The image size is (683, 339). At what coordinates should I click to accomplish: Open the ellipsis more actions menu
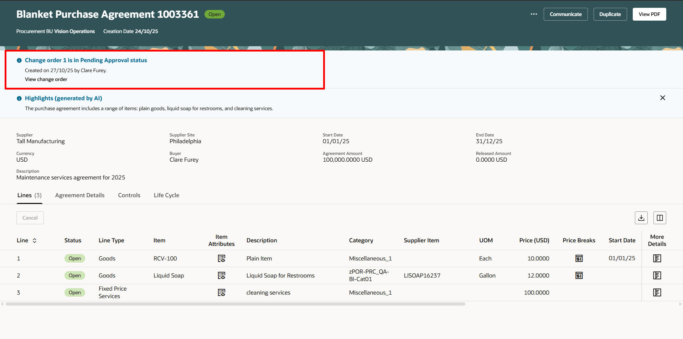(x=533, y=14)
